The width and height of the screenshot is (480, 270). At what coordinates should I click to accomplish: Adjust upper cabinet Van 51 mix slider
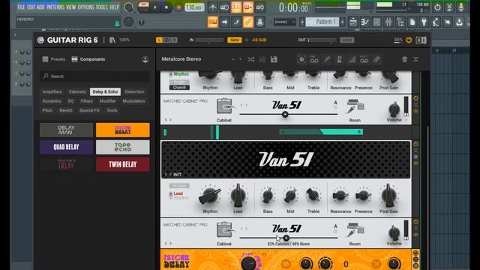(288, 114)
